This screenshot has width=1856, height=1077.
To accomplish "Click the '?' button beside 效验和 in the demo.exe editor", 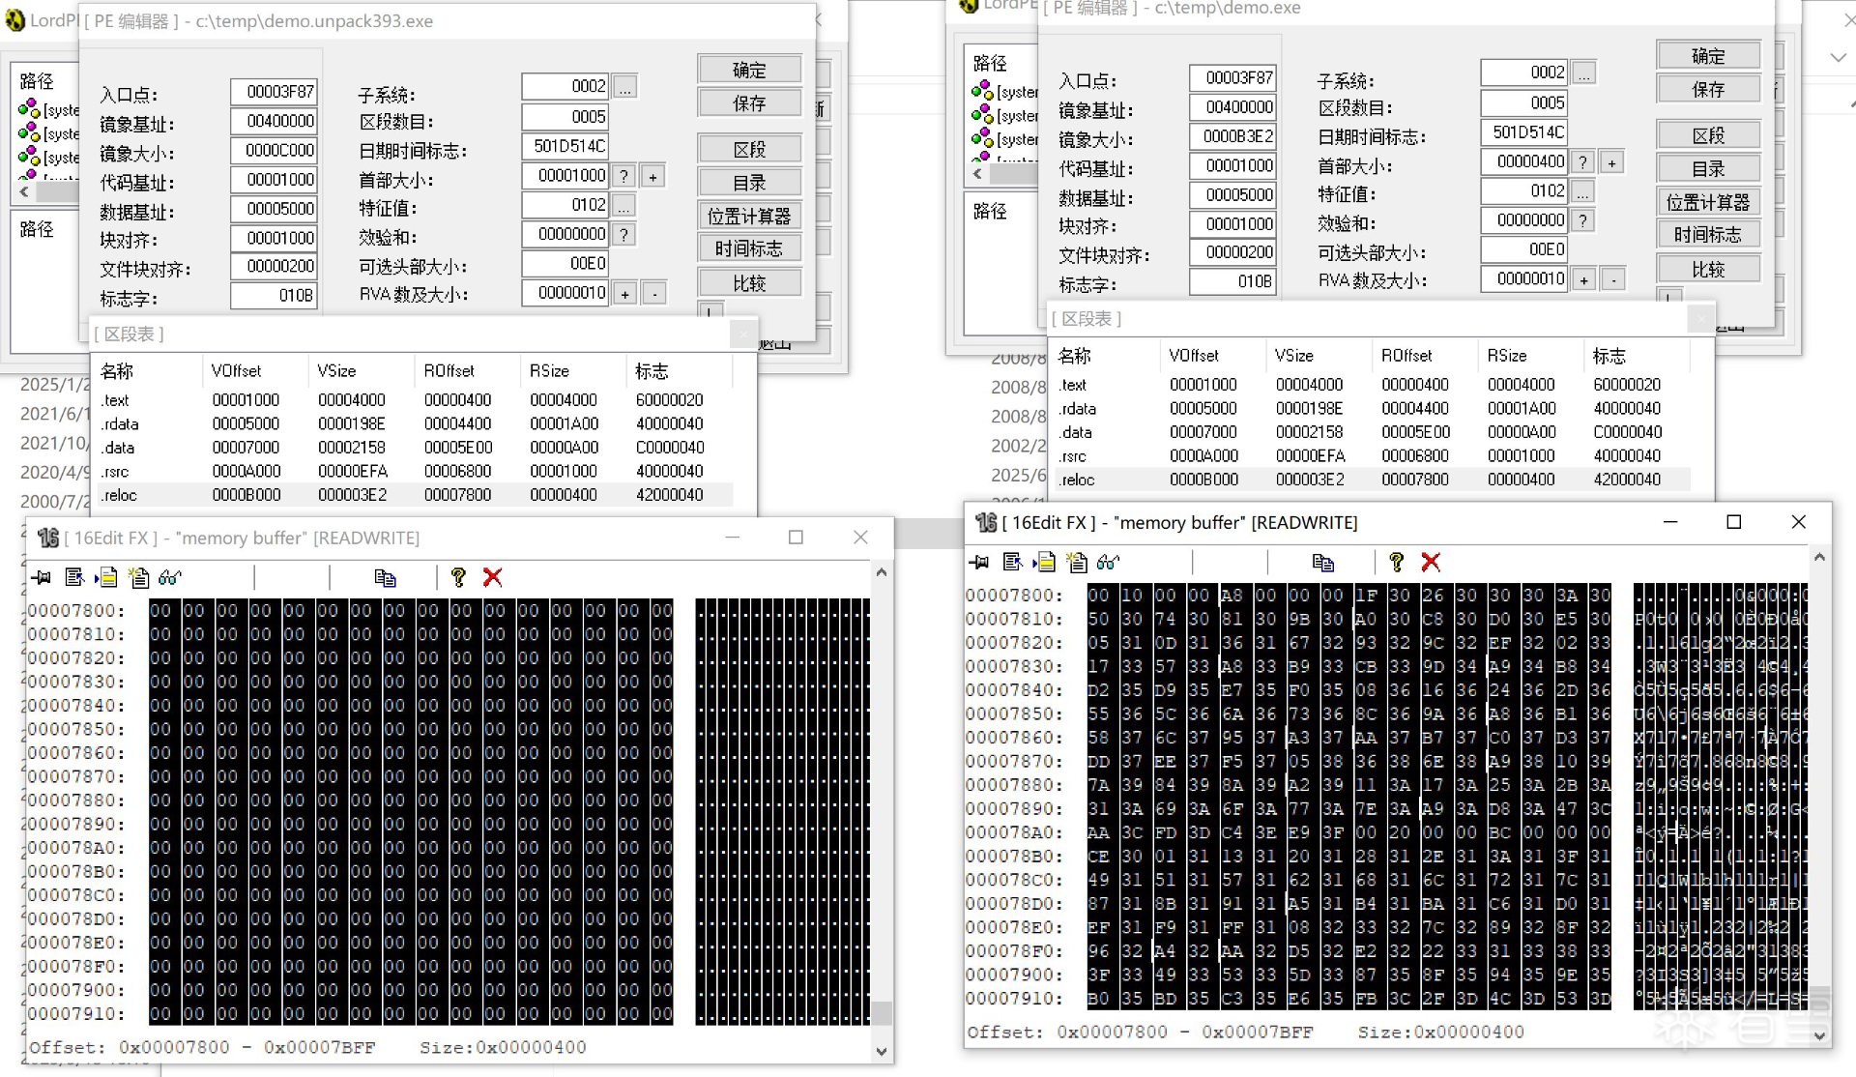I will coord(1582,221).
